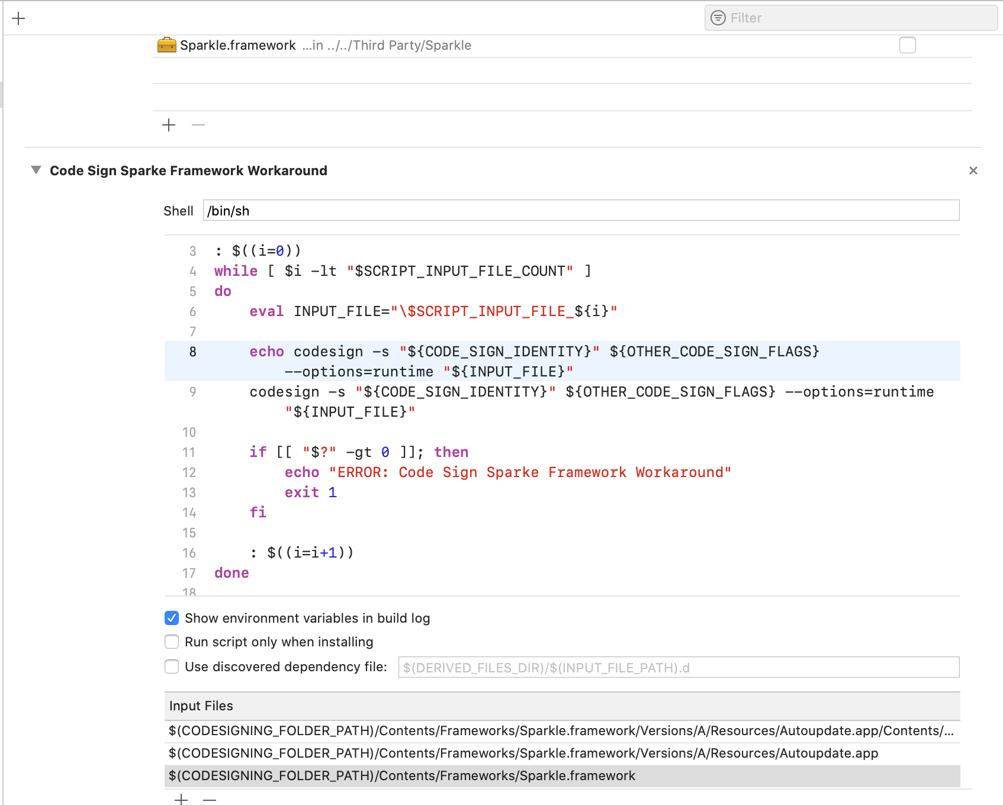Click the Sparkle.framework toolbox icon
The width and height of the screenshot is (1003, 805).
[x=166, y=44]
